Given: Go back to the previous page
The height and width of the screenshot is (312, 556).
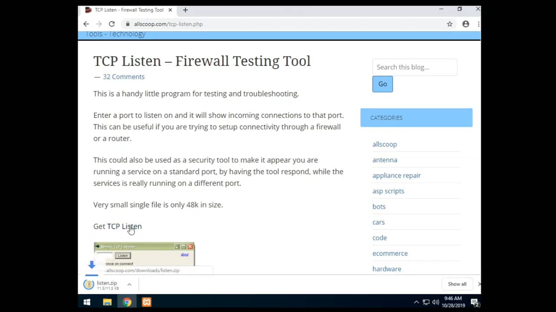Looking at the screenshot, I should (86, 24).
